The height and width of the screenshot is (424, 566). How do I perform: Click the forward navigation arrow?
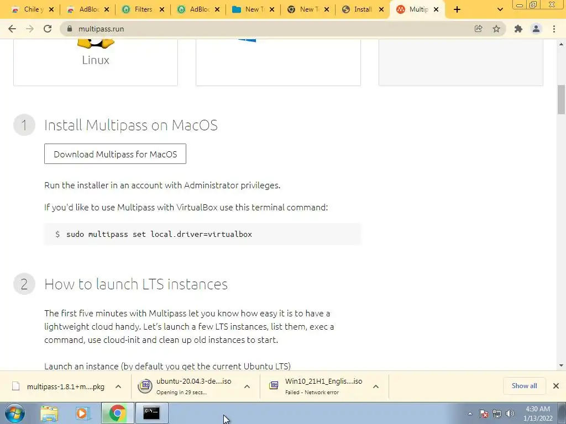click(x=30, y=29)
